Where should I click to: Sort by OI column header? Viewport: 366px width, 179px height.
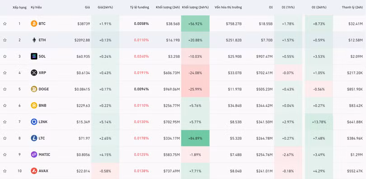click(271, 7)
